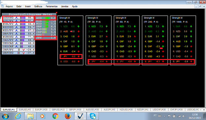Open Skype from the taskbar

[93, 116]
